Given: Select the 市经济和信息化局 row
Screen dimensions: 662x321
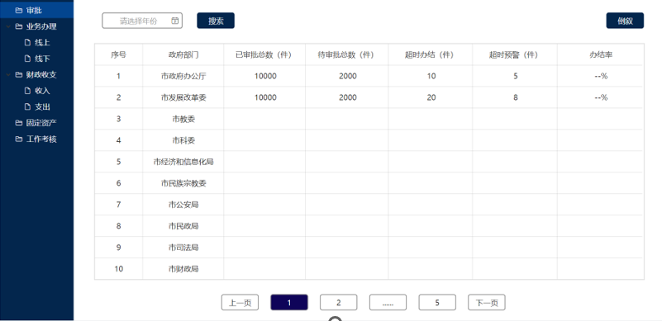Looking at the screenshot, I should click(369, 162).
